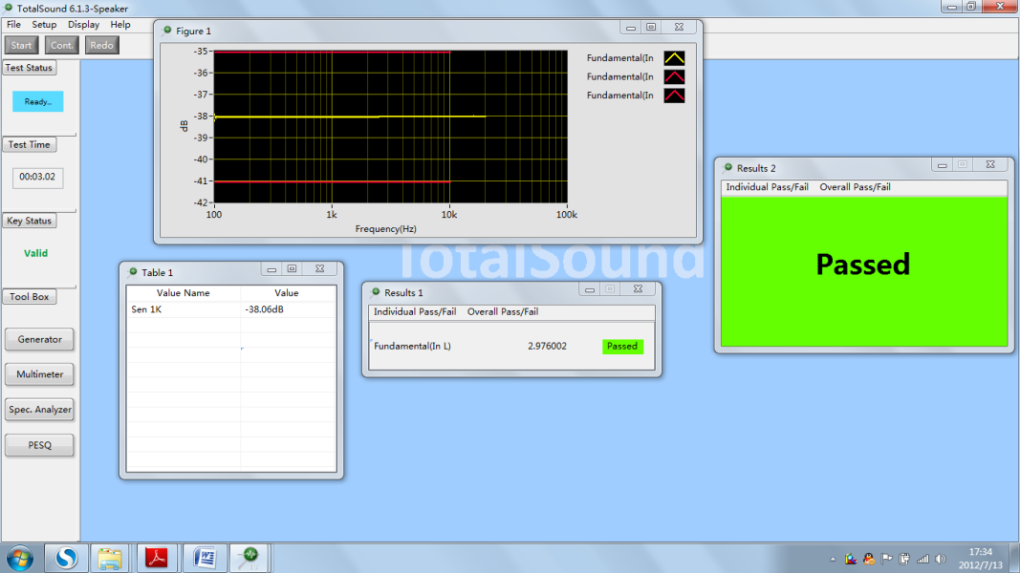Open Windows Explorer folder icon in taskbar
The width and height of the screenshot is (1020, 573).
click(110, 557)
